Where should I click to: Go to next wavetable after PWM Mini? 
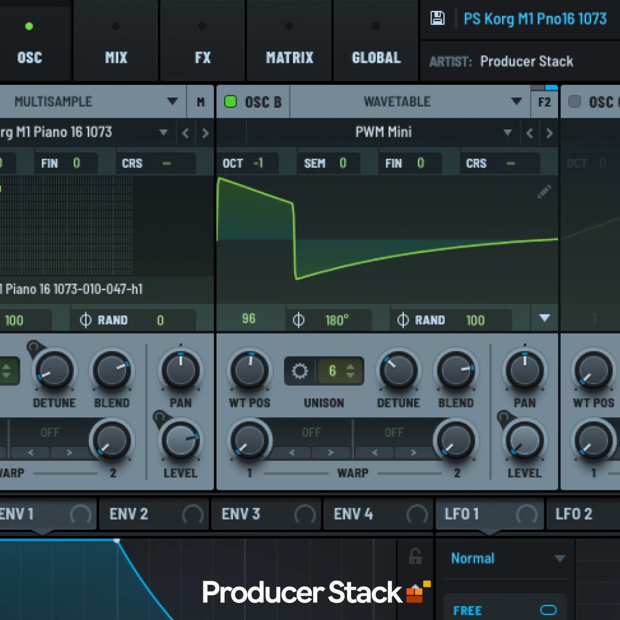(x=549, y=133)
